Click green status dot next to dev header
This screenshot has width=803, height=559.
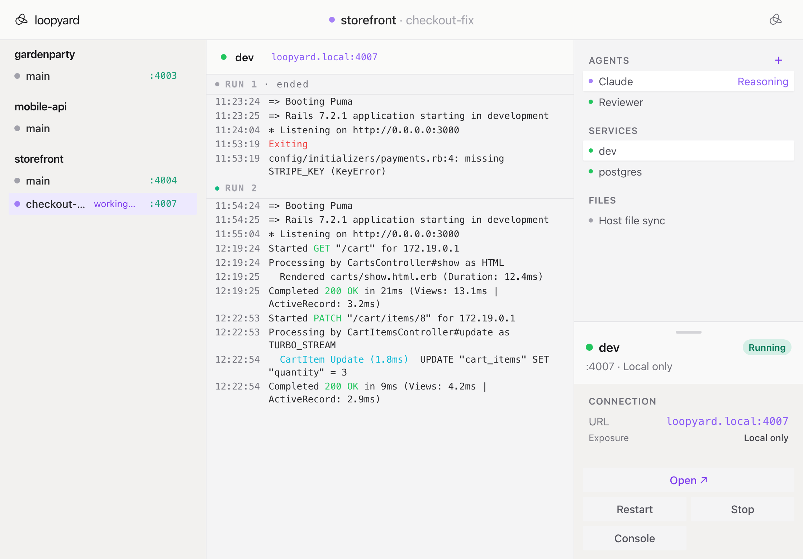[224, 57]
